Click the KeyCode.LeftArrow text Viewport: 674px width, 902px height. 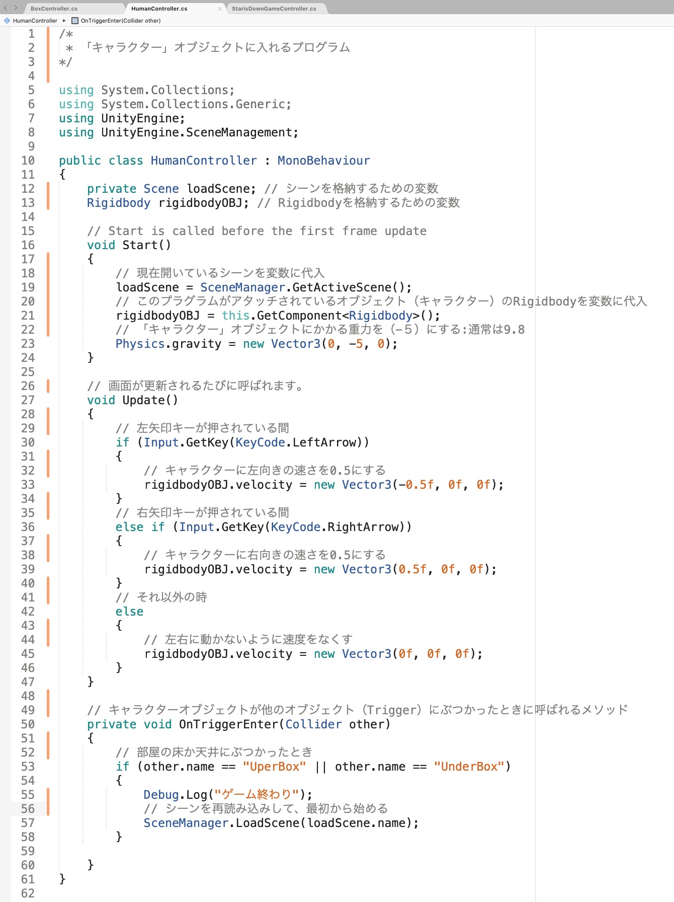pos(296,442)
